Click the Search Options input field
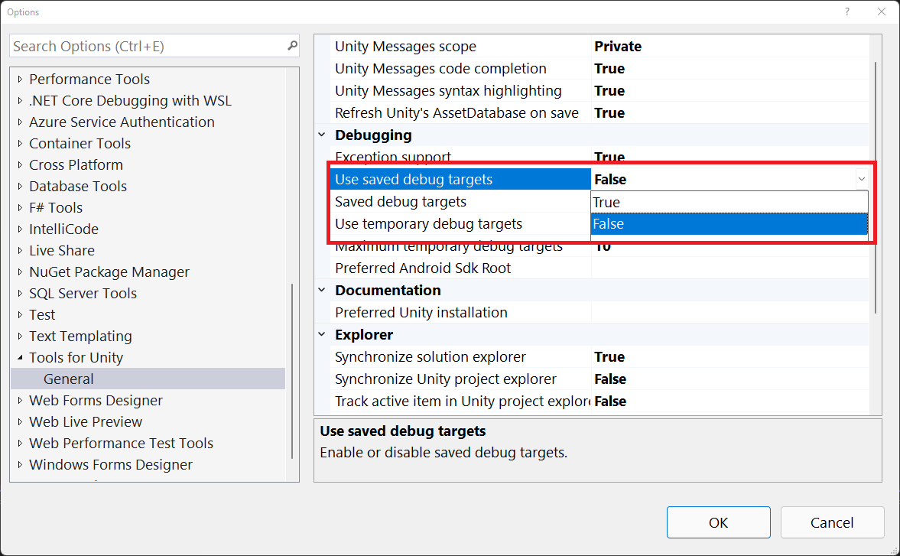This screenshot has height=556, width=900. 145,46
